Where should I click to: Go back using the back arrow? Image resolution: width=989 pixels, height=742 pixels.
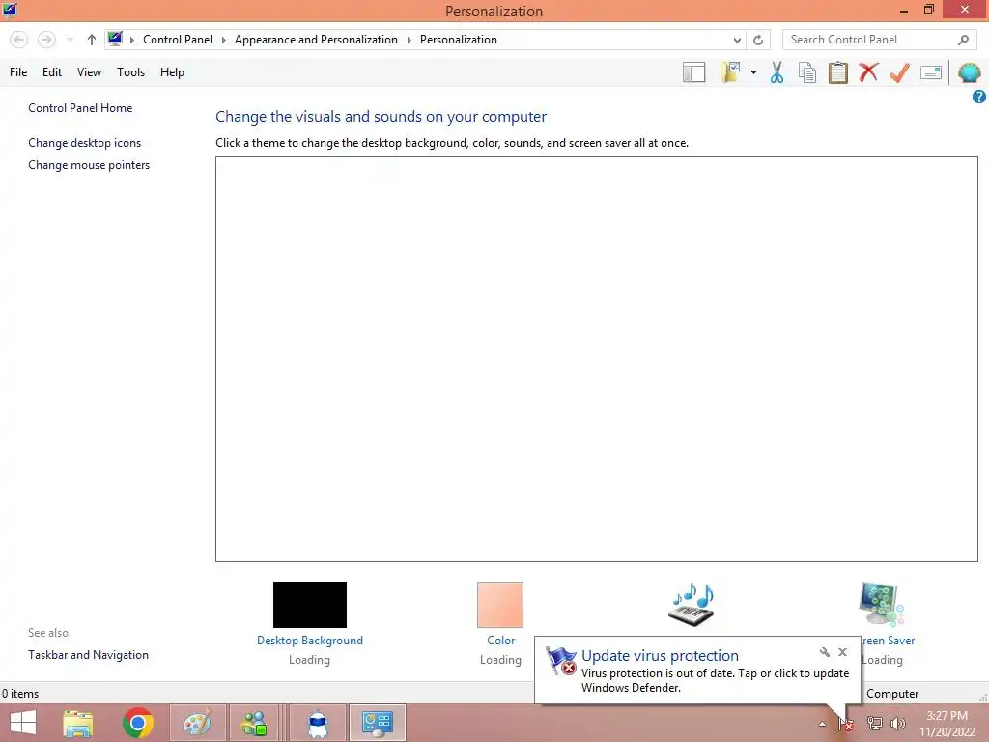[x=19, y=40]
